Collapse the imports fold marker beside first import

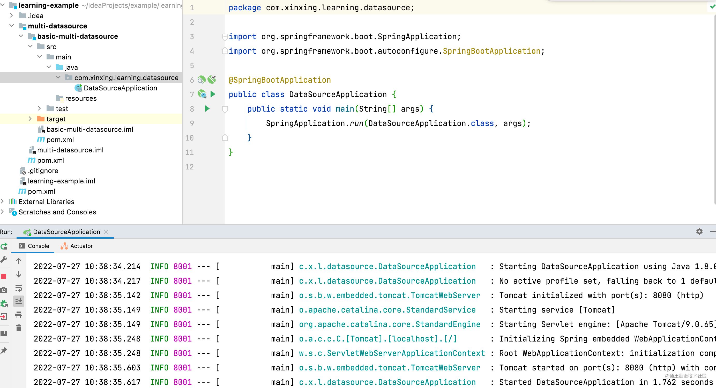(225, 36)
